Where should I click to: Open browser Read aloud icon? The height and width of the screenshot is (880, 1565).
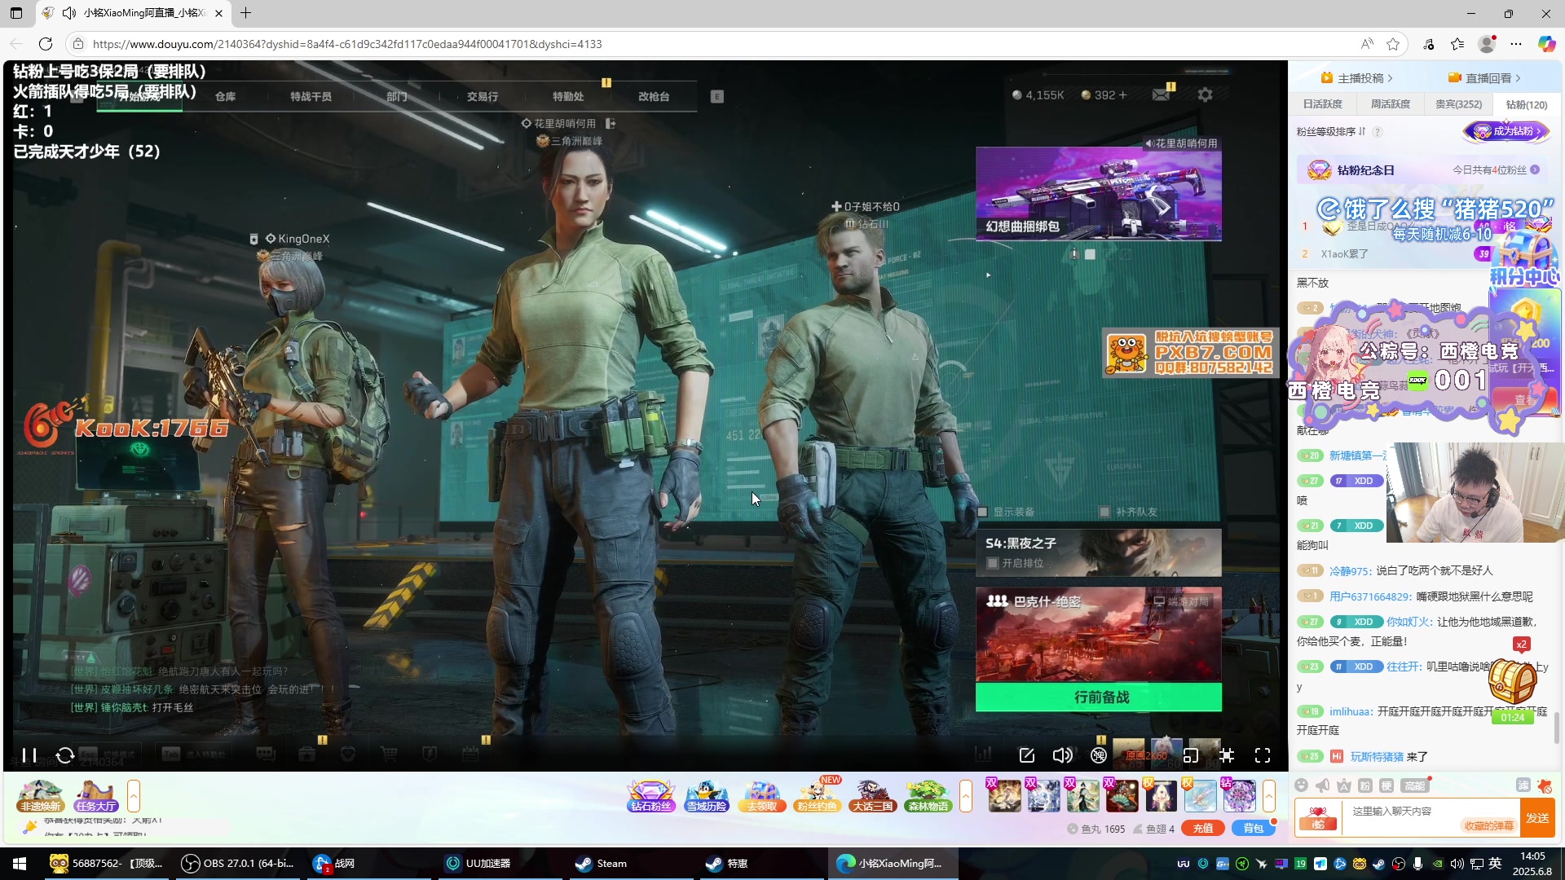pos(1367,44)
